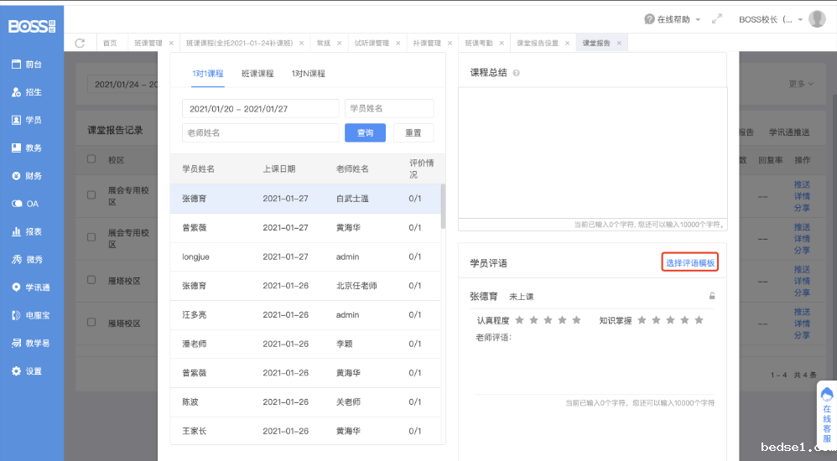Switch to the 1对N课程 tab
This screenshot has height=461, width=837.
tap(308, 74)
